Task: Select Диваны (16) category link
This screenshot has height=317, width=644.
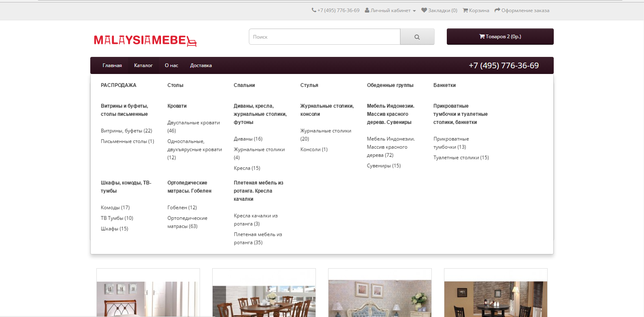Action: [x=248, y=139]
